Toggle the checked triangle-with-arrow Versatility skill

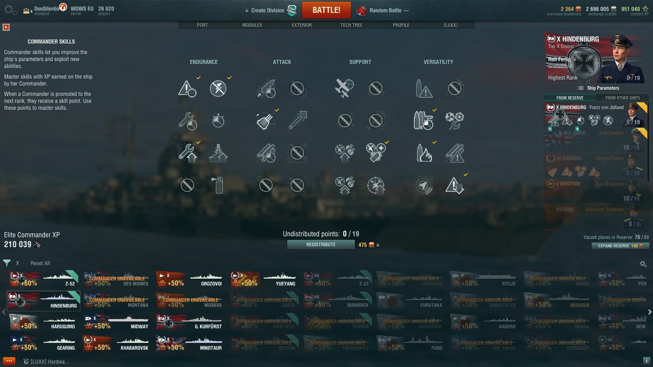point(455,185)
